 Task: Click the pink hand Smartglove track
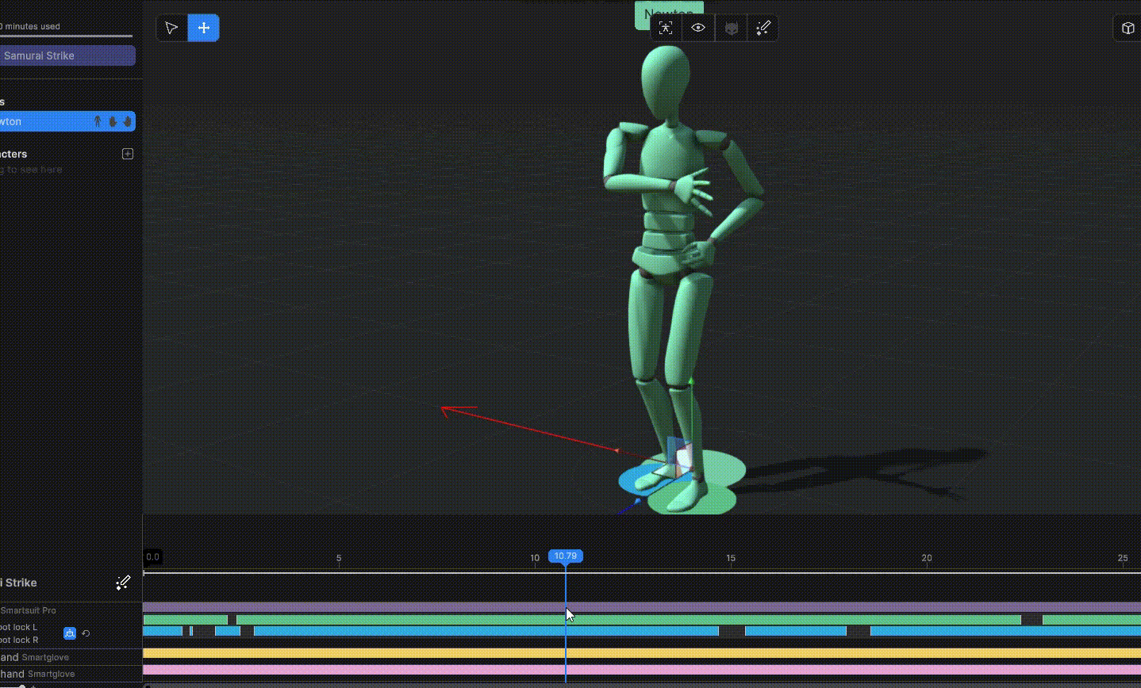click(x=642, y=670)
